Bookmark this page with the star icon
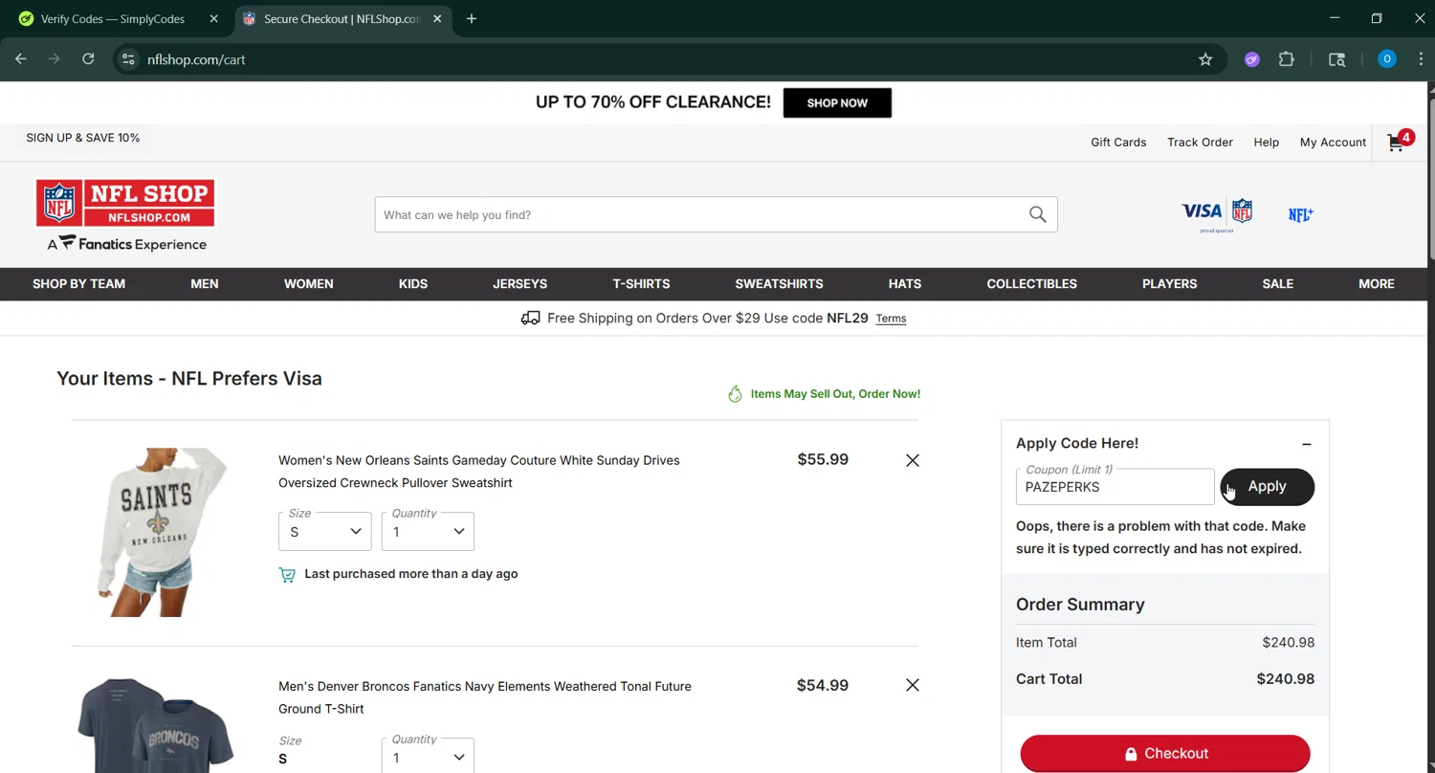 [1205, 59]
